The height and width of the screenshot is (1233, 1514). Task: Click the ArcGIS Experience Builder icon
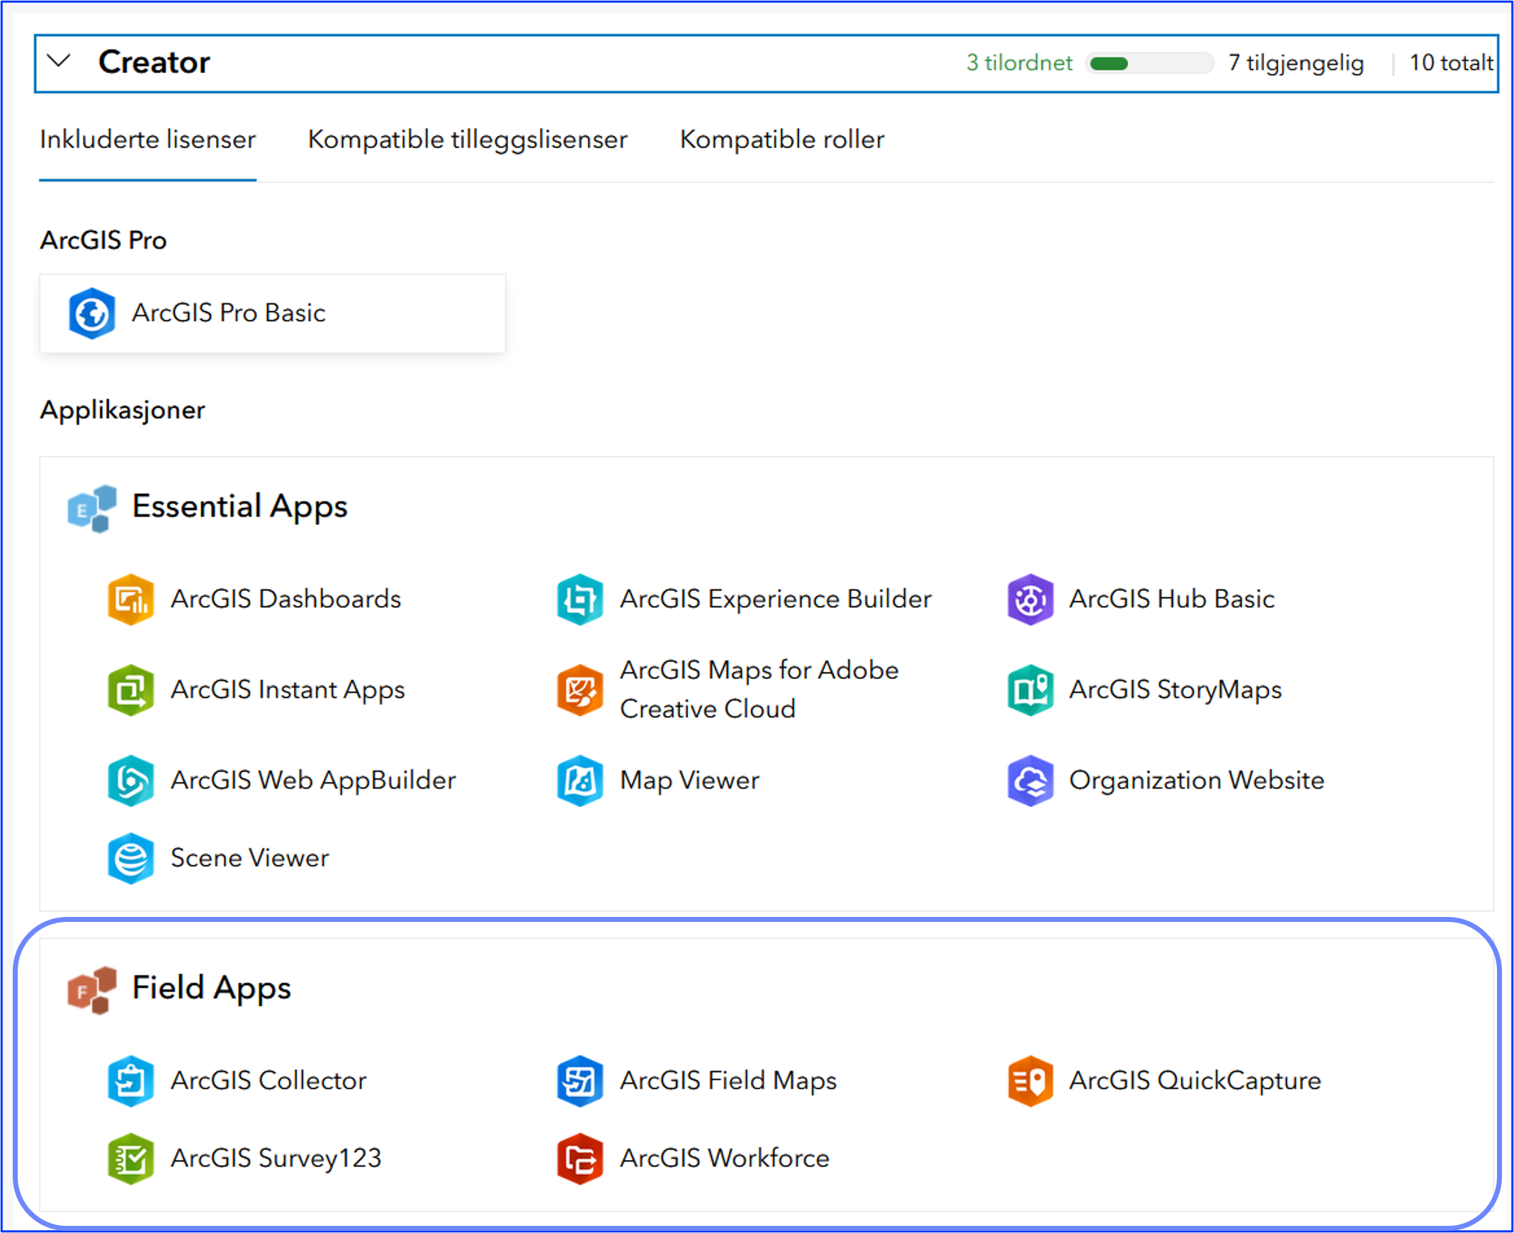[x=580, y=599]
